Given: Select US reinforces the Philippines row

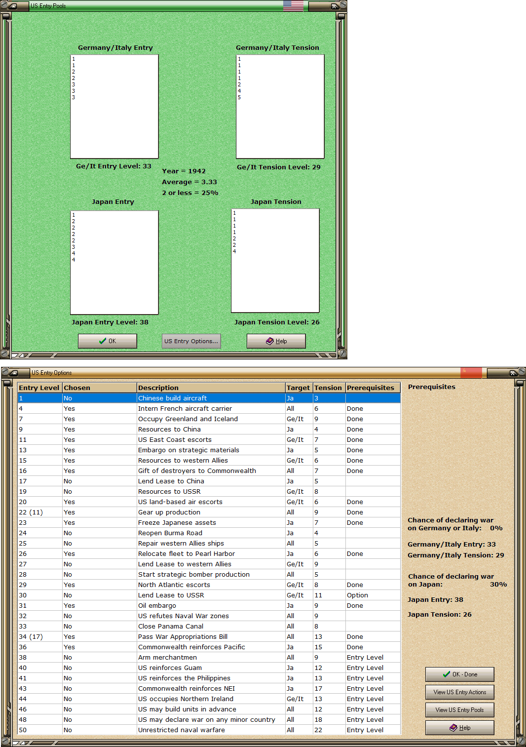Looking at the screenshot, I should (x=209, y=678).
